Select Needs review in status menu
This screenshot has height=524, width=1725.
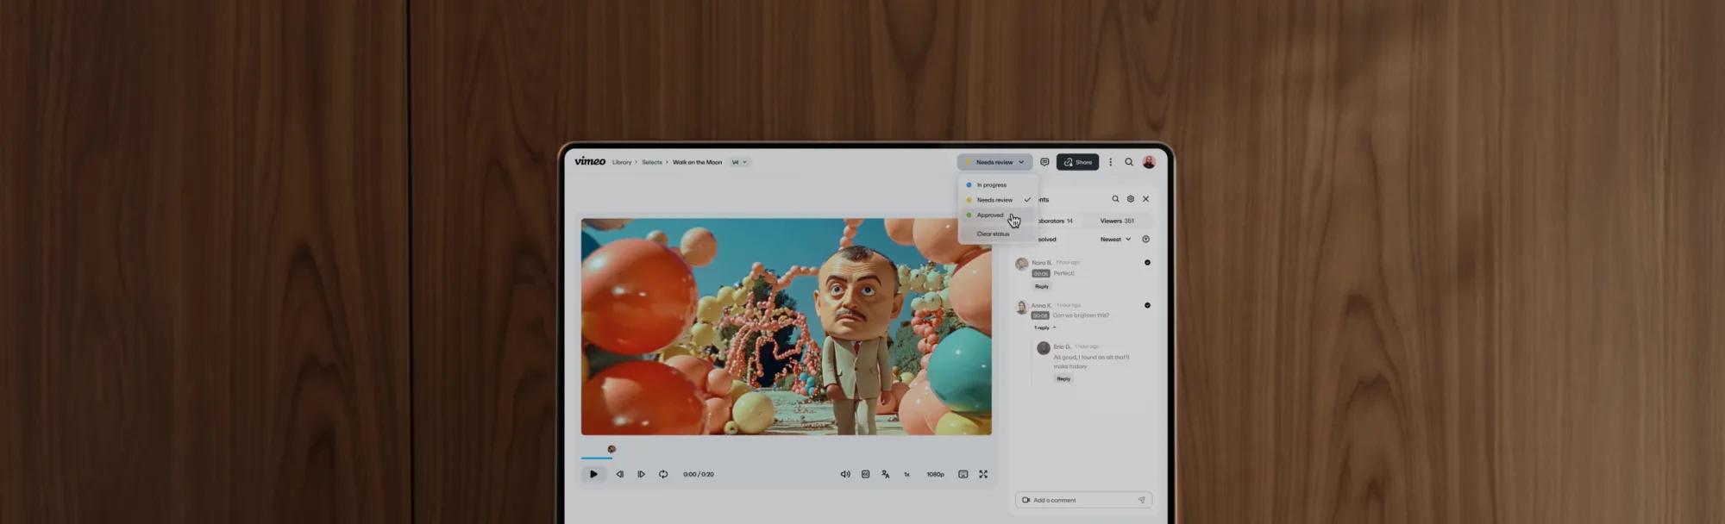pyautogui.click(x=997, y=200)
